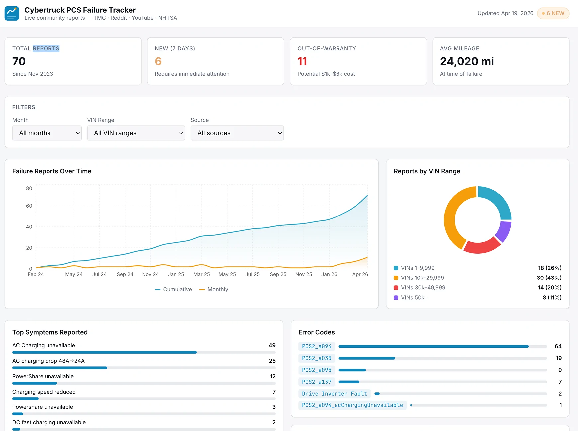The image size is (578, 431).
Task: Click the PCS2_a094 error code chip
Action: tap(317, 346)
